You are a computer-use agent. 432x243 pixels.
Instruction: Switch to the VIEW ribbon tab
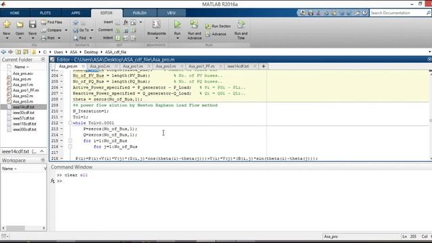pyautogui.click(x=171, y=13)
